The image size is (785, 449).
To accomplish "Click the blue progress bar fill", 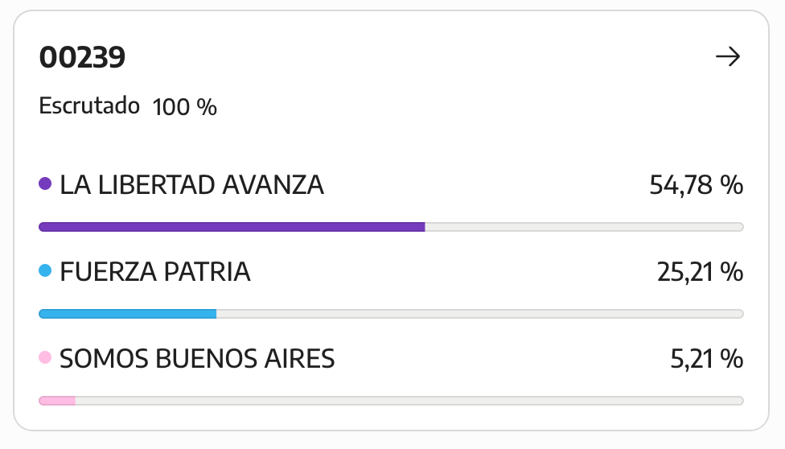I will (128, 314).
